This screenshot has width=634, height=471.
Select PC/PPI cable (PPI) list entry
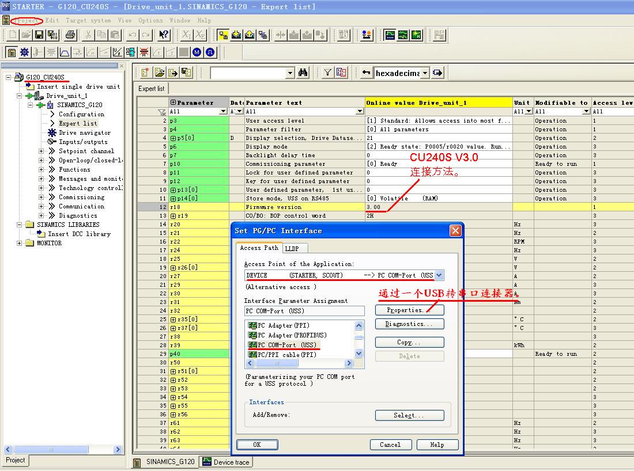pos(282,355)
